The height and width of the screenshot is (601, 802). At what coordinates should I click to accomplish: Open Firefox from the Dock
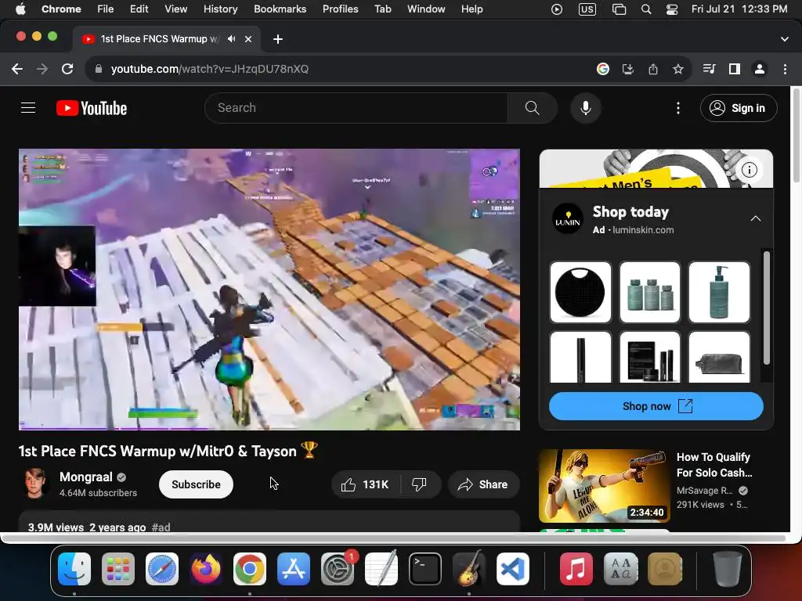coord(206,569)
